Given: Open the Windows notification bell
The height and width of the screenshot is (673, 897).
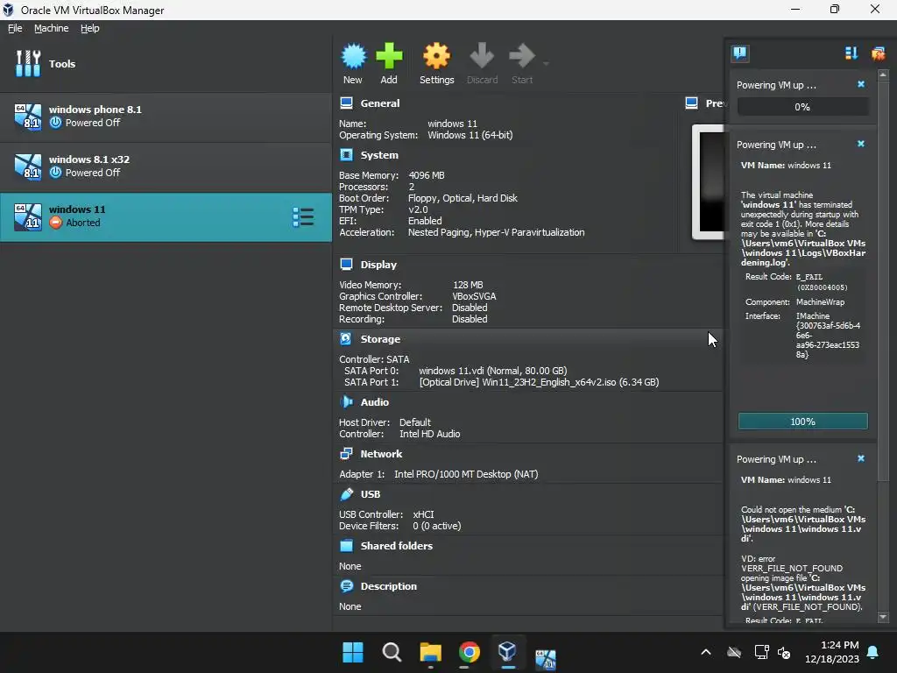Looking at the screenshot, I should (x=873, y=652).
